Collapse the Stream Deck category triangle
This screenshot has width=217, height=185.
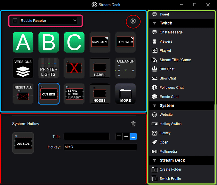pos(155,160)
